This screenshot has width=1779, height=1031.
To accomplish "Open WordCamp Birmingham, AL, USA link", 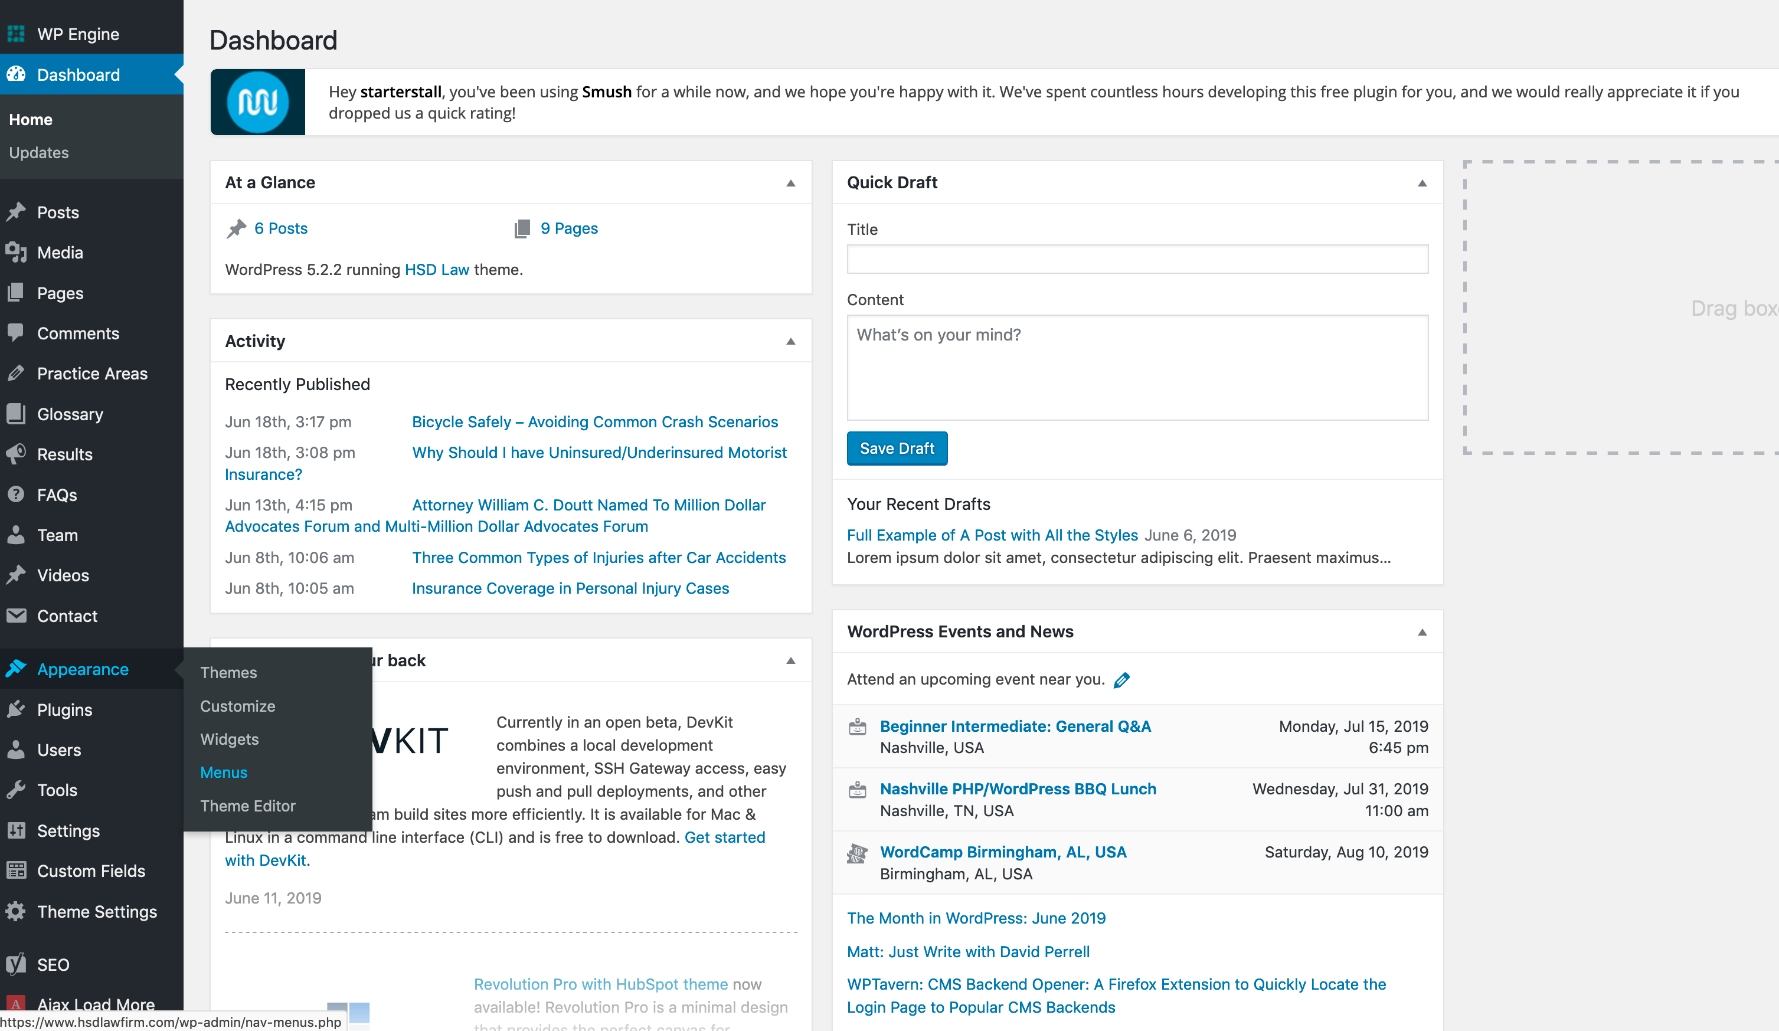I will click(x=1002, y=852).
